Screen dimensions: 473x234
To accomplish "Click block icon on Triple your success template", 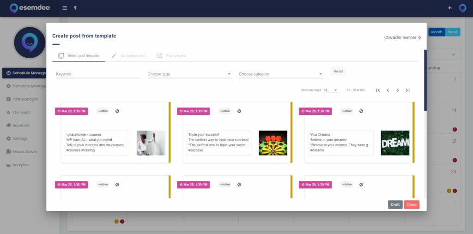I will pos(239,111).
